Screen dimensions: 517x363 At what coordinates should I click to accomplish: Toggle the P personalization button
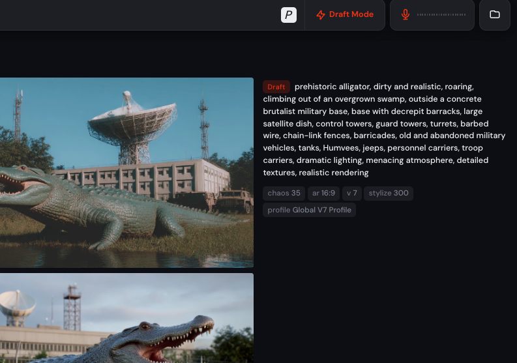coord(289,15)
